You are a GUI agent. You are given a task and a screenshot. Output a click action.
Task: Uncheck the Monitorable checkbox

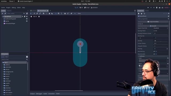tap(154, 54)
